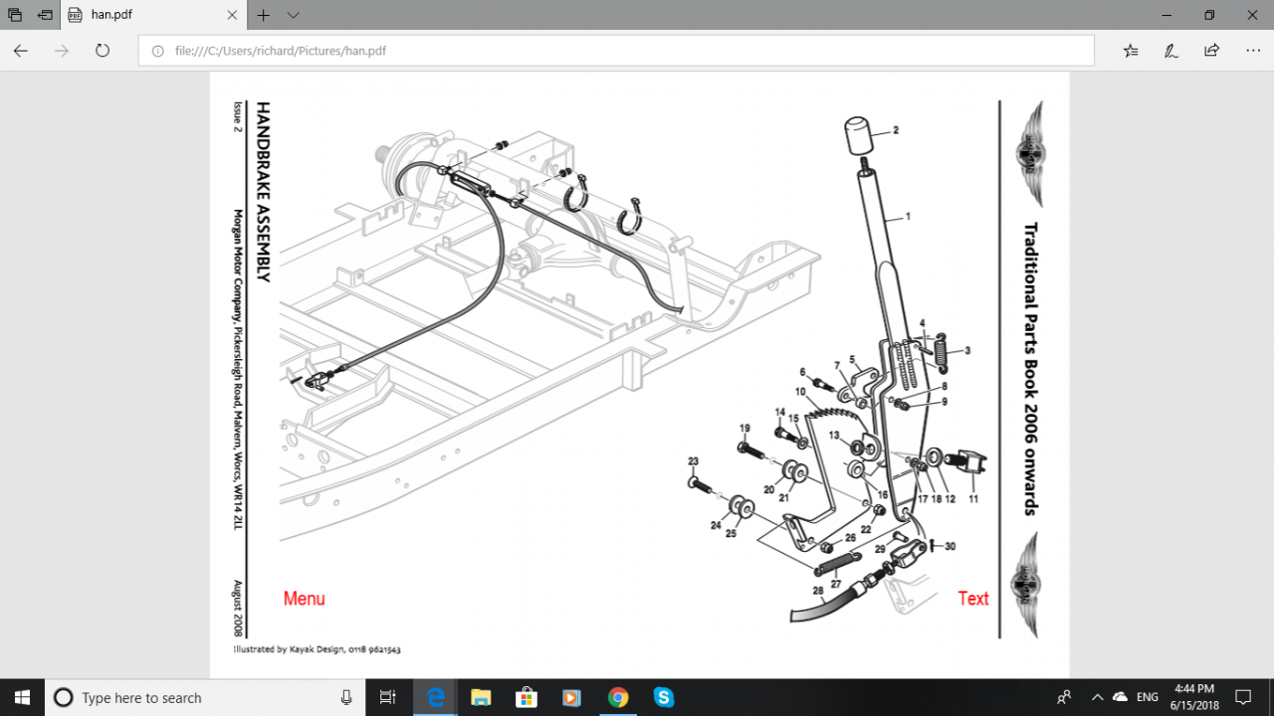Change ENG input language
1274x716 pixels.
(x=1148, y=697)
